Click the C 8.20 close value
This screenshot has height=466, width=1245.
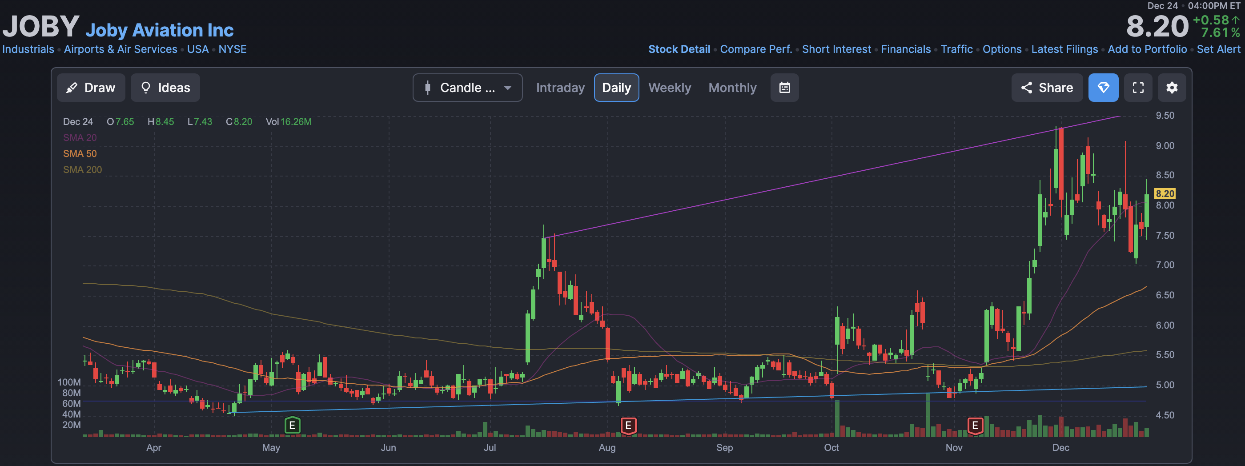[x=239, y=122]
